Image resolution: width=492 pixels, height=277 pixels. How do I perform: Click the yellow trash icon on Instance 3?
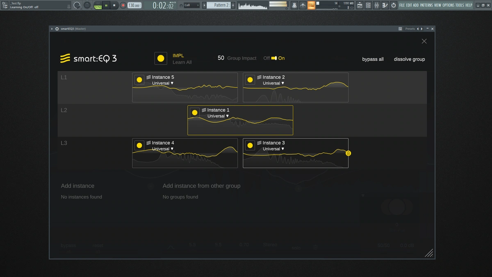(x=348, y=153)
